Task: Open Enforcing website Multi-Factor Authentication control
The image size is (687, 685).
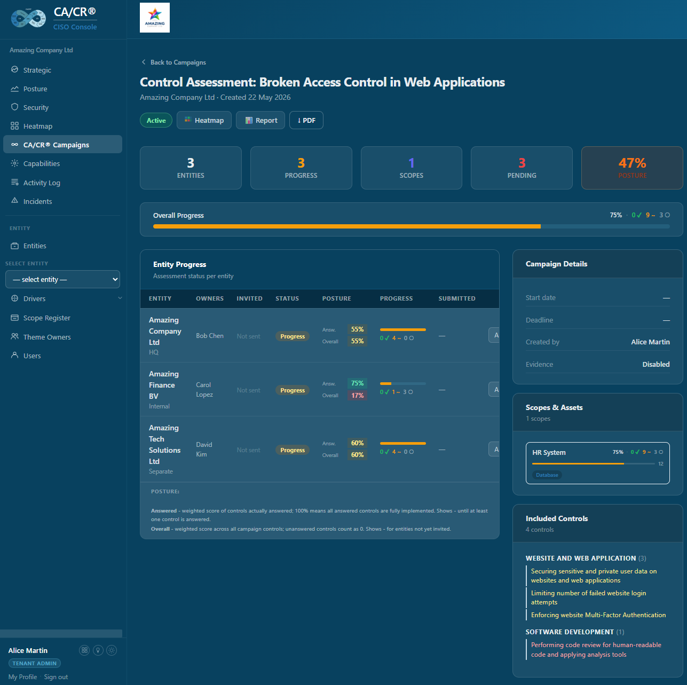Action: (x=598, y=615)
